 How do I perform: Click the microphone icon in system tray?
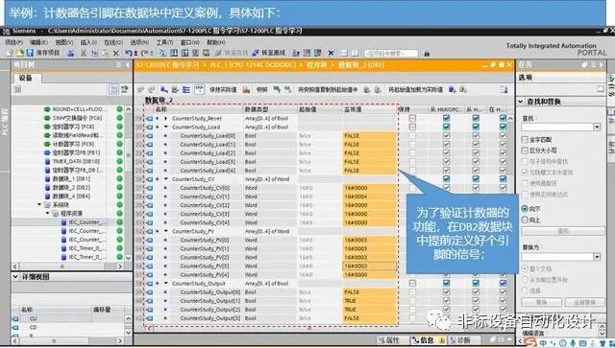coord(573,343)
